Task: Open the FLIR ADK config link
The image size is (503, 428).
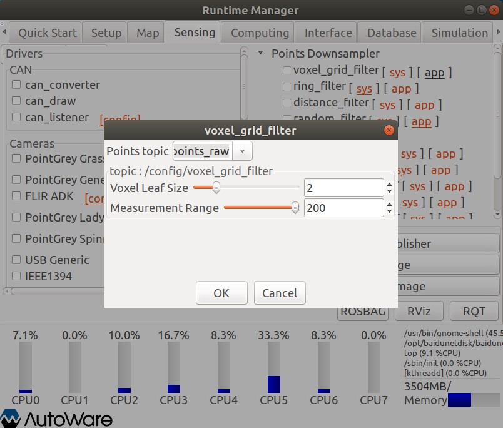Action: pos(94,198)
